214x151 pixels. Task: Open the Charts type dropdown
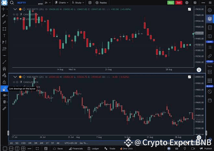(x=62, y=3)
